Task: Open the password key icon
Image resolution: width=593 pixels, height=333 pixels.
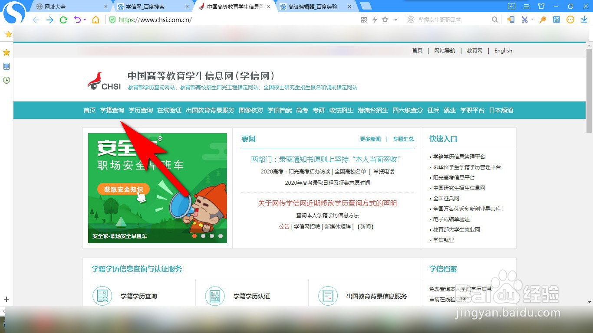Action: [x=543, y=20]
